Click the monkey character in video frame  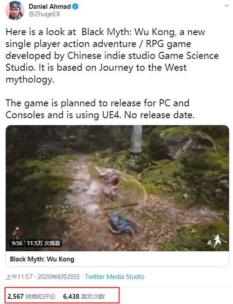(x=111, y=183)
